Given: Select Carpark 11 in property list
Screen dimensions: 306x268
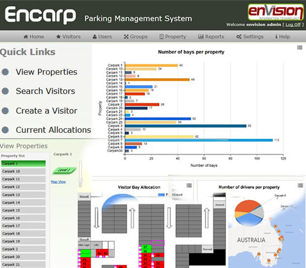Looking at the screenshot, I should coord(23,179).
